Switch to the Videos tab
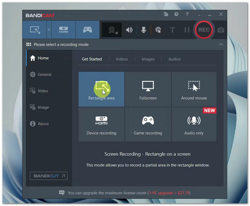 tap(122, 59)
